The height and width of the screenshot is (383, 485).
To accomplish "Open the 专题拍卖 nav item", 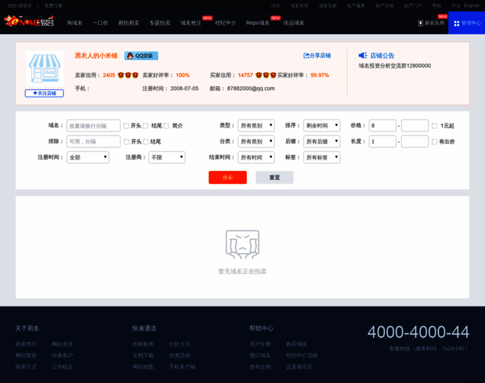I will (x=160, y=23).
